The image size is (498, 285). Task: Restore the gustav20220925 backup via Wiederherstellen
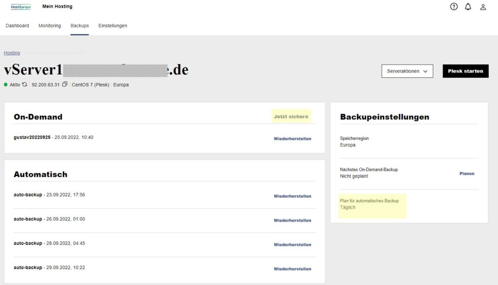pyautogui.click(x=292, y=139)
